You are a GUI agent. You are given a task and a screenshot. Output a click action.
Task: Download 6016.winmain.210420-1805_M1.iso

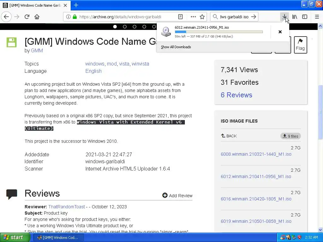256,199
